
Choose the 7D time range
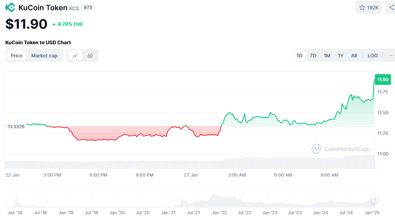pos(313,55)
